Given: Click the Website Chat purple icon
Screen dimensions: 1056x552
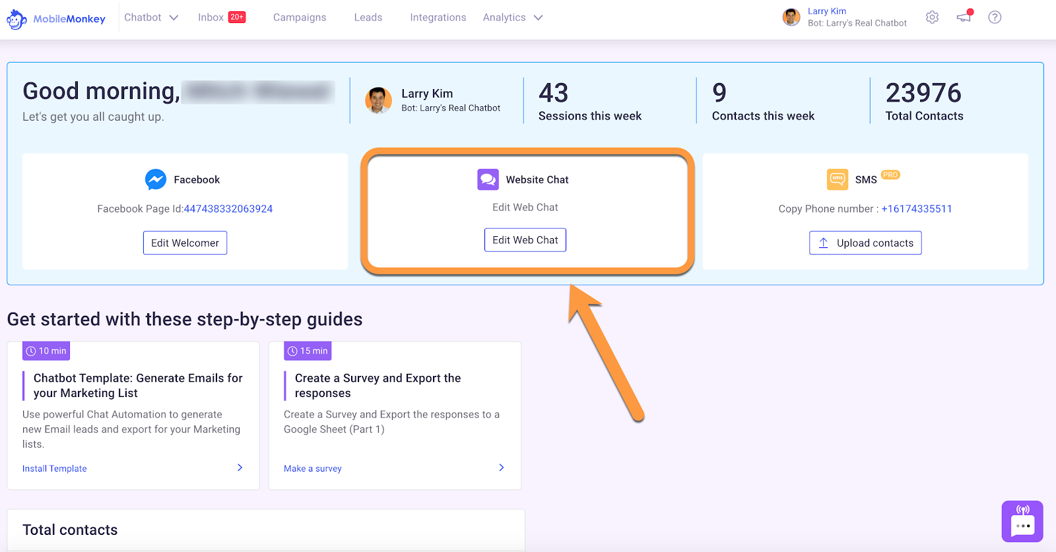Looking at the screenshot, I should [x=488, y=179].
